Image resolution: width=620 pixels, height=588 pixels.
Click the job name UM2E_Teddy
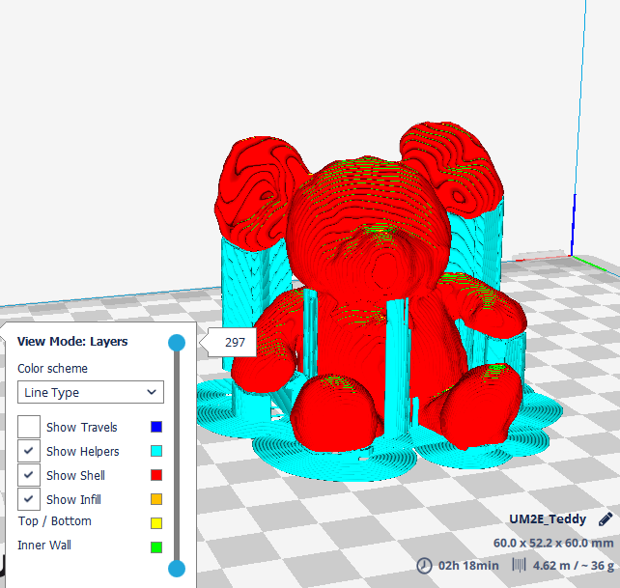548,519
